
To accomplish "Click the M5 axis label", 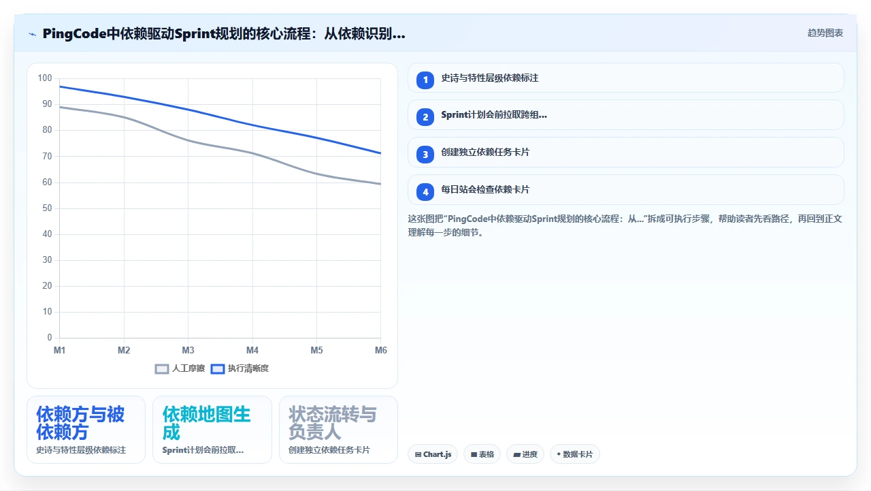I will coord(317,350).
